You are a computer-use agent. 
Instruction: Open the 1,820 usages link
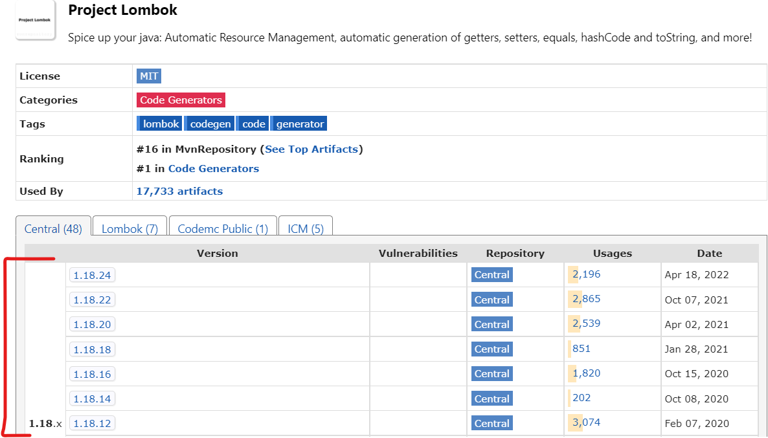coord(586,373)
